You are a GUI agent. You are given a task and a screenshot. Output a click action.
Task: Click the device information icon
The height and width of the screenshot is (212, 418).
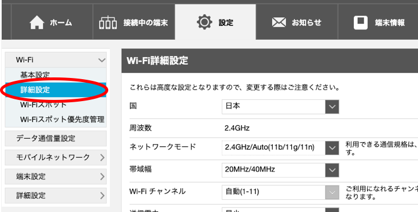(361, 23)
